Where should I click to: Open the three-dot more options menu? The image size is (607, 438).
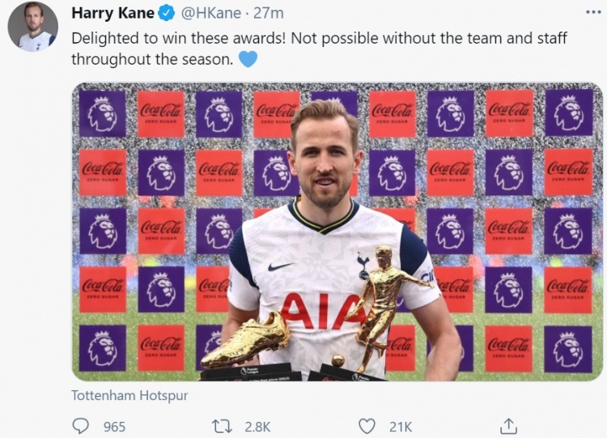[x=593, y=12]
